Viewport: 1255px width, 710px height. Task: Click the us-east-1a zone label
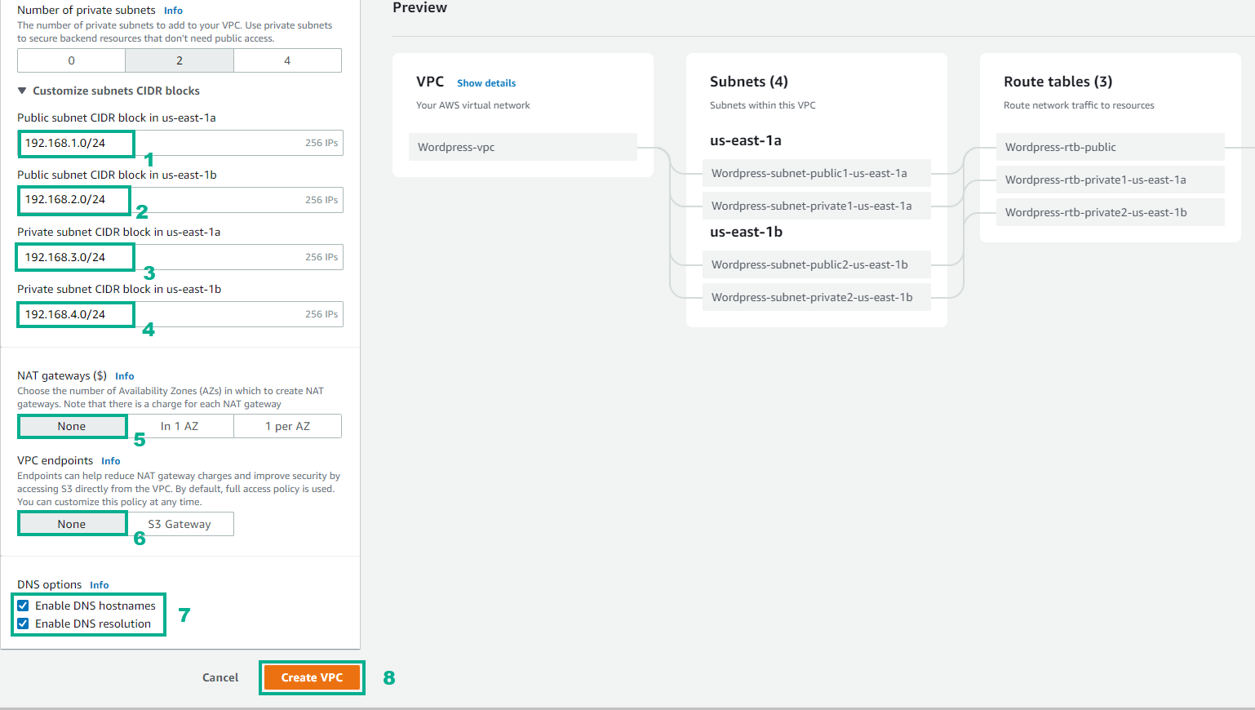(x=746, y=140)
